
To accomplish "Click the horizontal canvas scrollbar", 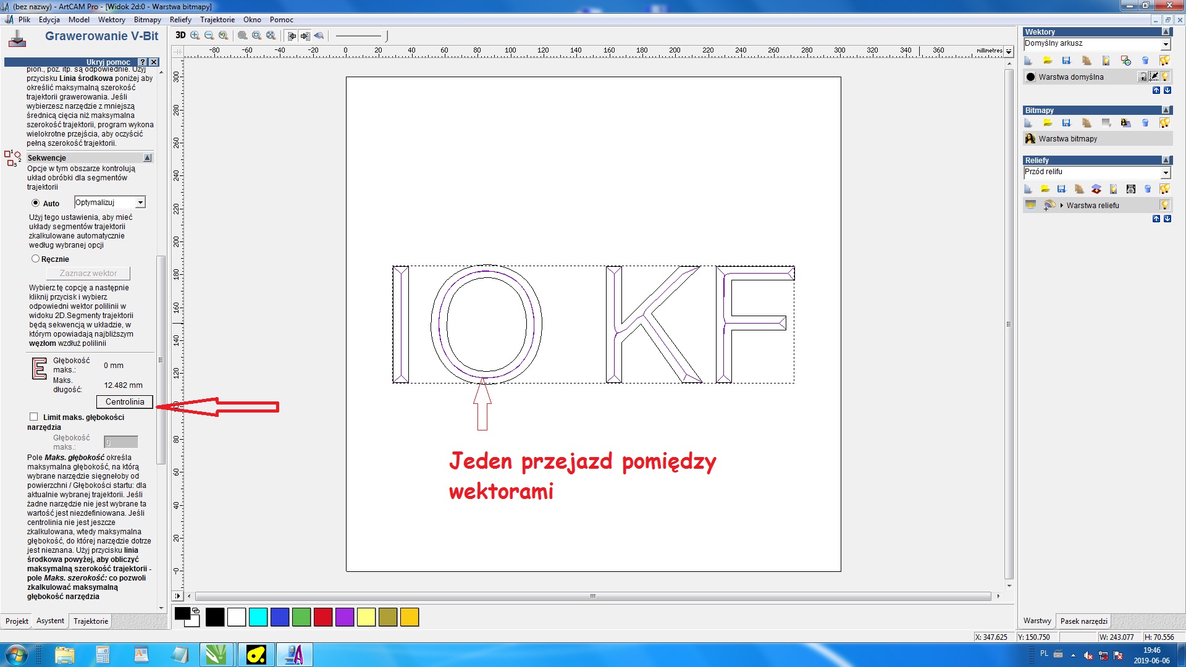I will [593, 596].
